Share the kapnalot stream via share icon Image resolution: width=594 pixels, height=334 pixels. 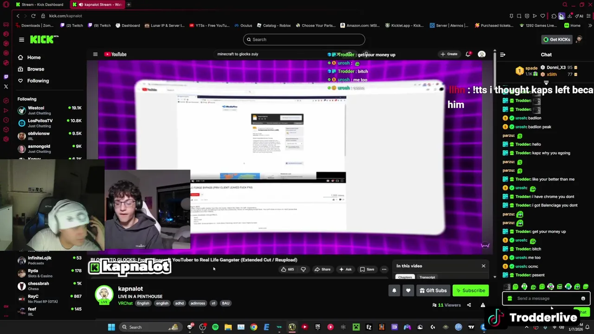point(469,305)
